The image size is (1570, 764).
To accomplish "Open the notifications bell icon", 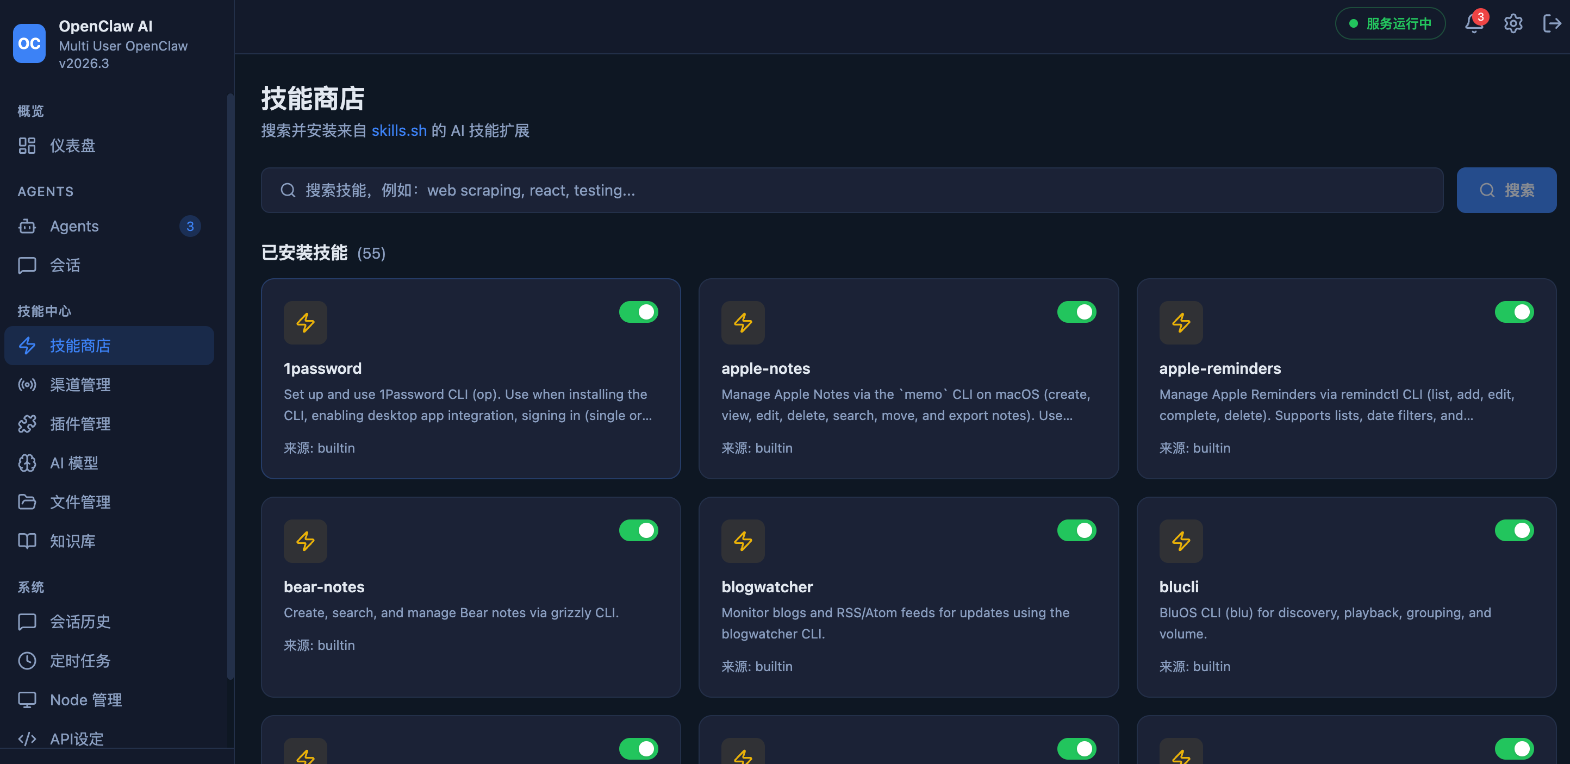I will click(x=1474, y=24).
